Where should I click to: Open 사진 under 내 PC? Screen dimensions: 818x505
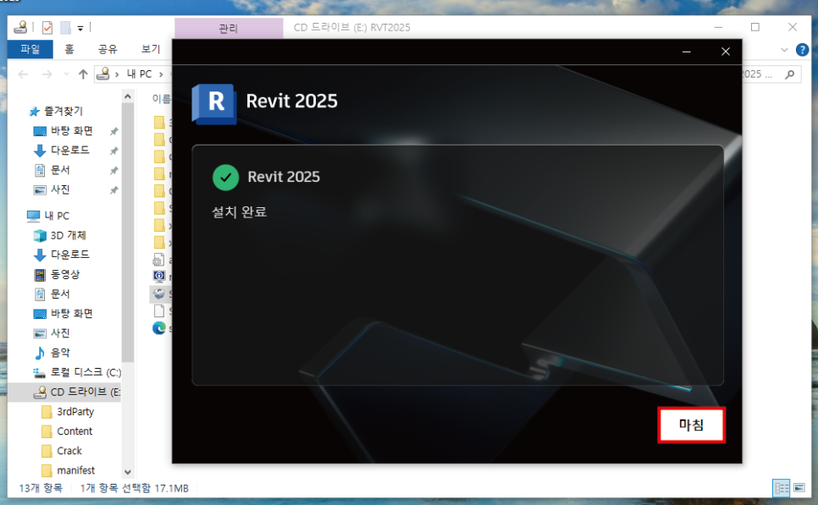pos(60,333)
